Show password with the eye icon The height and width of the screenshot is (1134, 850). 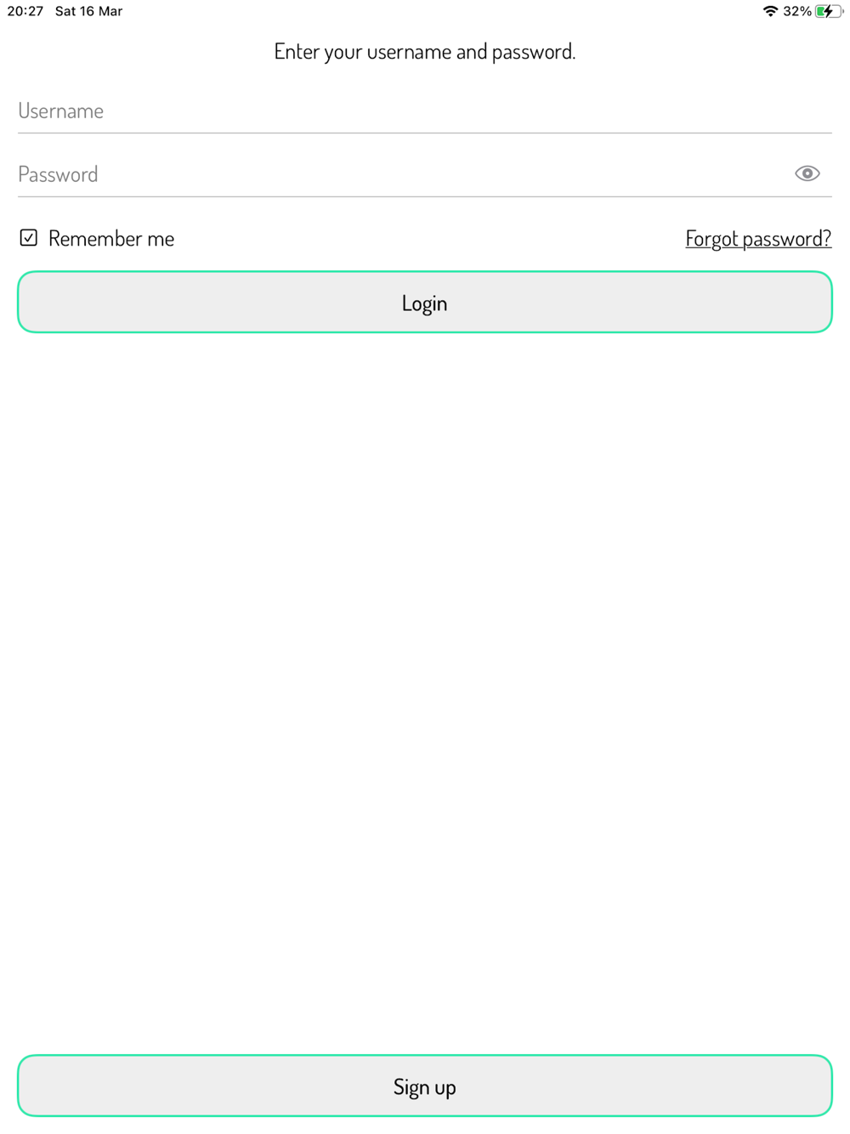click(x=807, y=173)
